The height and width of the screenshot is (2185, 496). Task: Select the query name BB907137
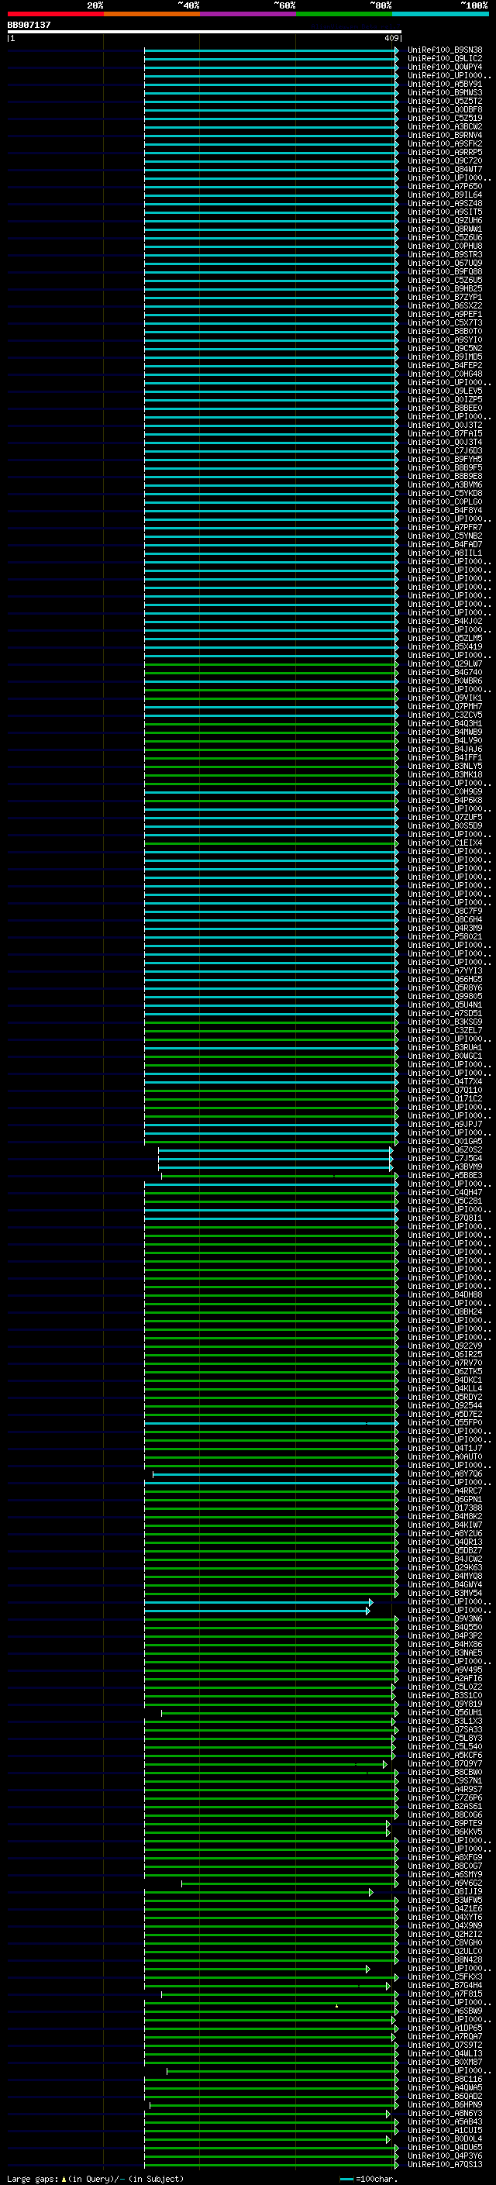[x=29, y=25]
